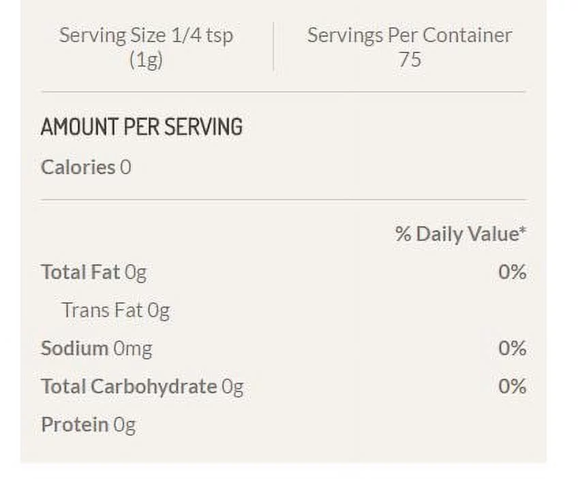Click the vertical divider between serving details
Image resolution: width=578 pixels, height=497 pixels.
tap(273, 46)
